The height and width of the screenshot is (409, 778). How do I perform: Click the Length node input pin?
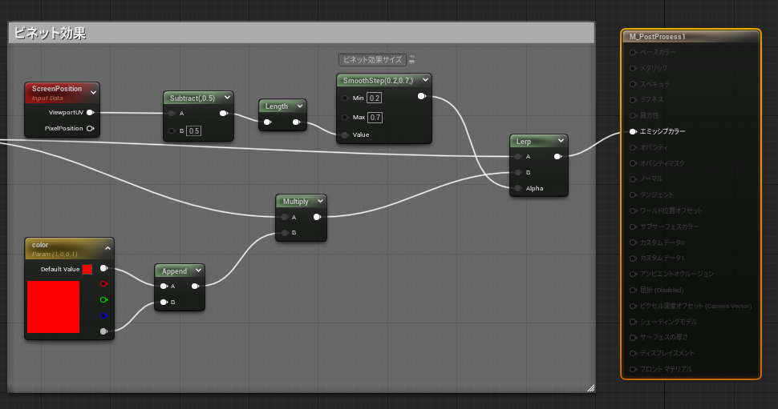pos(267,122)
